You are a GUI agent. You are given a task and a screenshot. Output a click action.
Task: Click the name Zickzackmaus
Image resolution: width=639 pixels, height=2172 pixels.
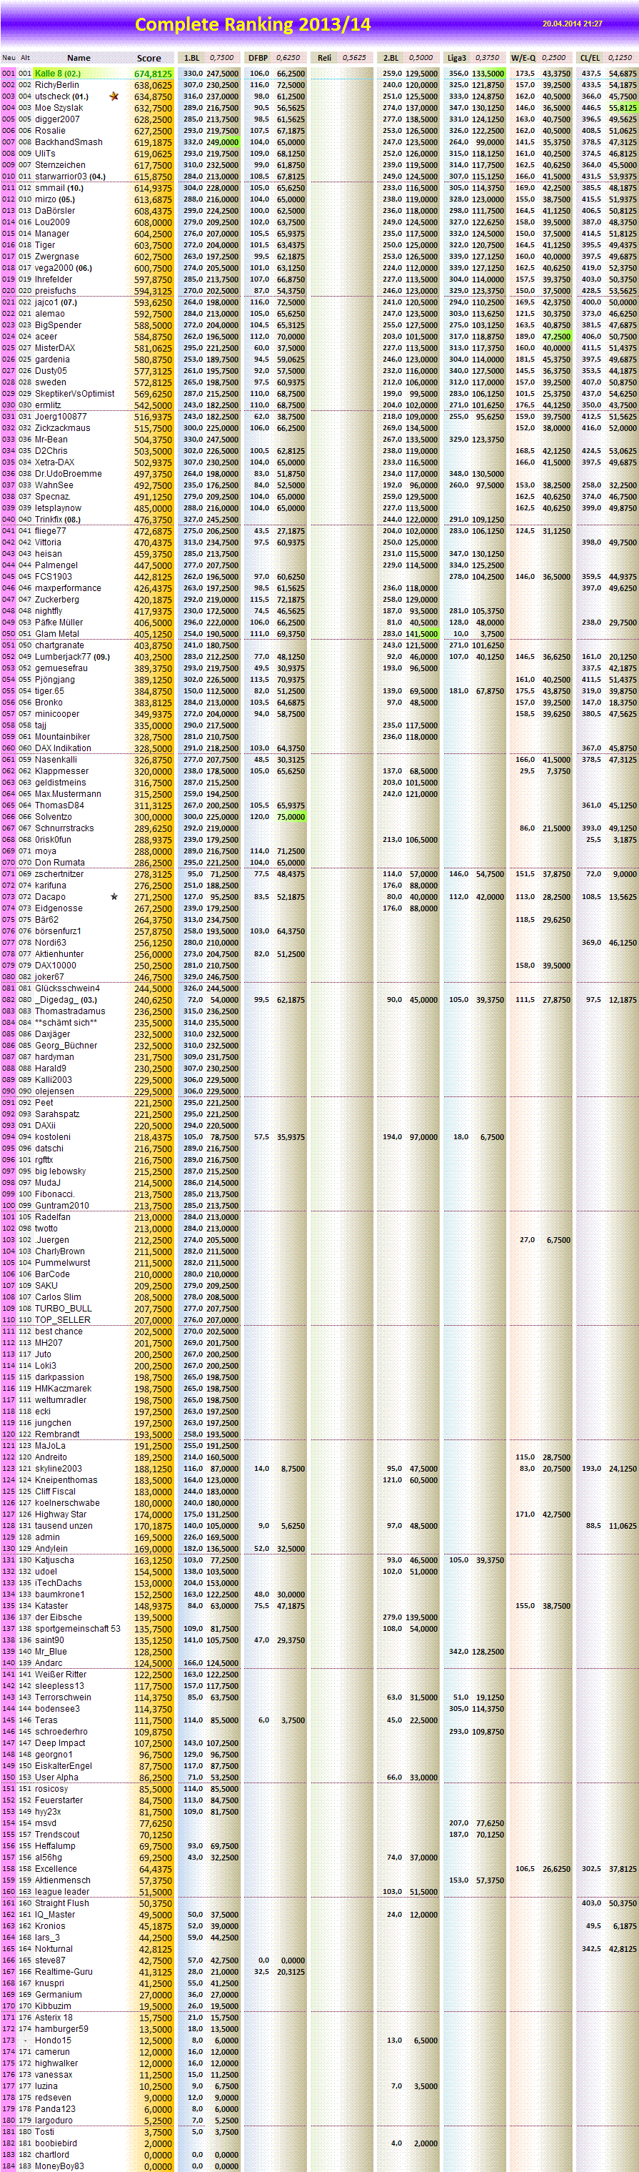click(x=62, y=428)
